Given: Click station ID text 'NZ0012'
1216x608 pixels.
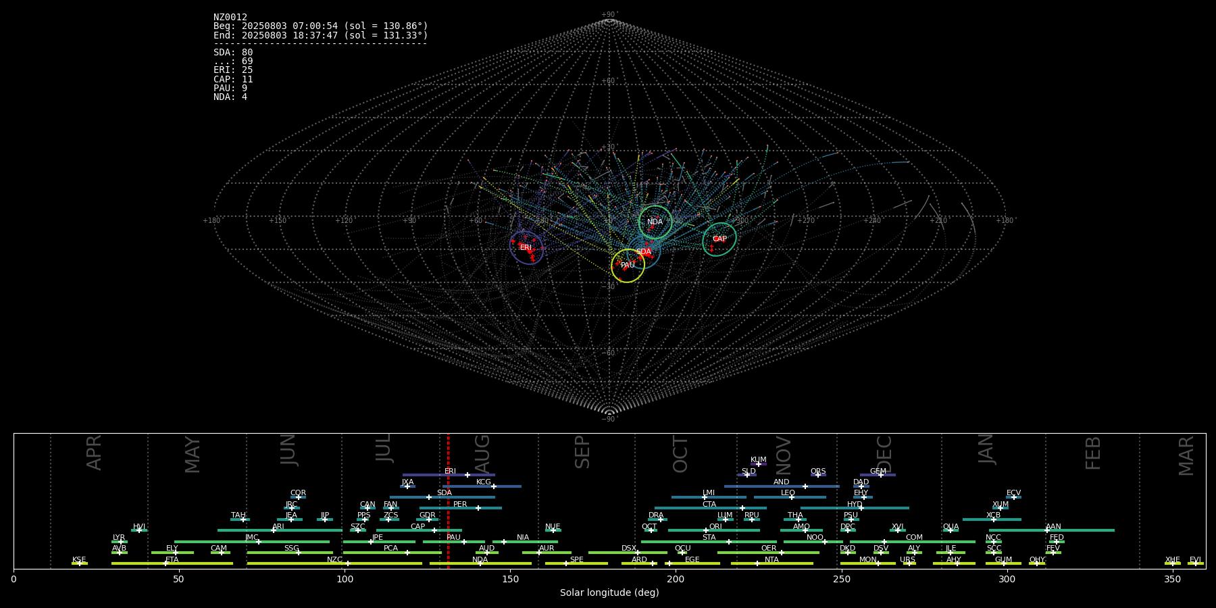Looking at the screenshot, I should (230, 18).
